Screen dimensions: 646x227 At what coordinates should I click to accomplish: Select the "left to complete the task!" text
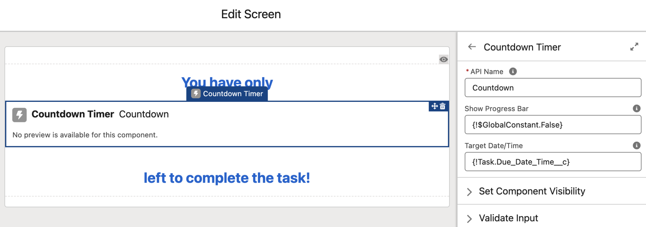[227, 178]
